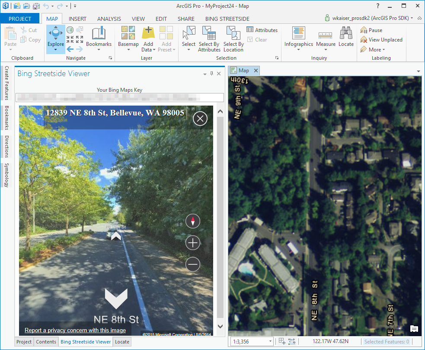
Task: Open the map scale dropdown
Action: 270,341
